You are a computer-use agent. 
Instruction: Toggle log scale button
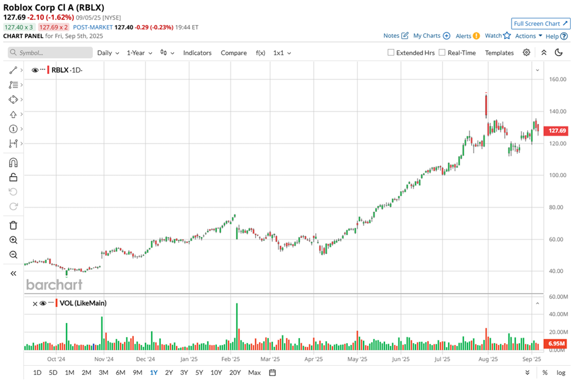click(x=561, y=372)
